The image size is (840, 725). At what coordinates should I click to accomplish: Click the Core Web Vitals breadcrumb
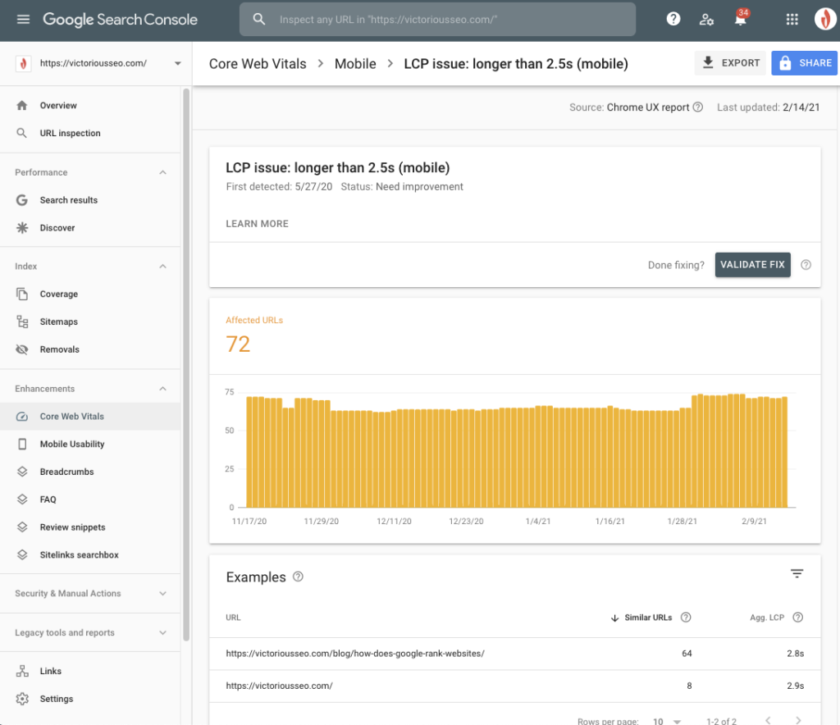coord(258,64)
